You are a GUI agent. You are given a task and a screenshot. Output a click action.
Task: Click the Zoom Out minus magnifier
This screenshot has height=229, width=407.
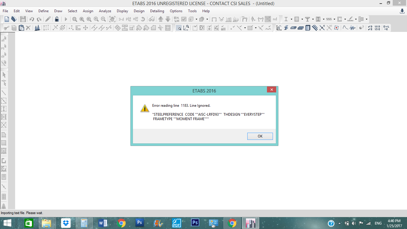click(103, 19)
